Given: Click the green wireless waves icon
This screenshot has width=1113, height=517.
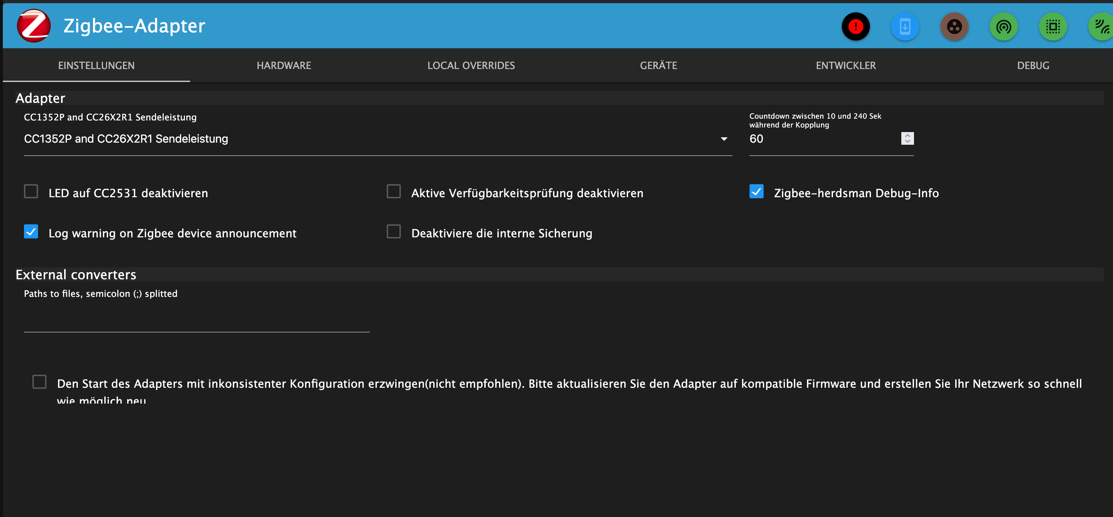Looking at the screenshot, I should tap(1102, 27).
